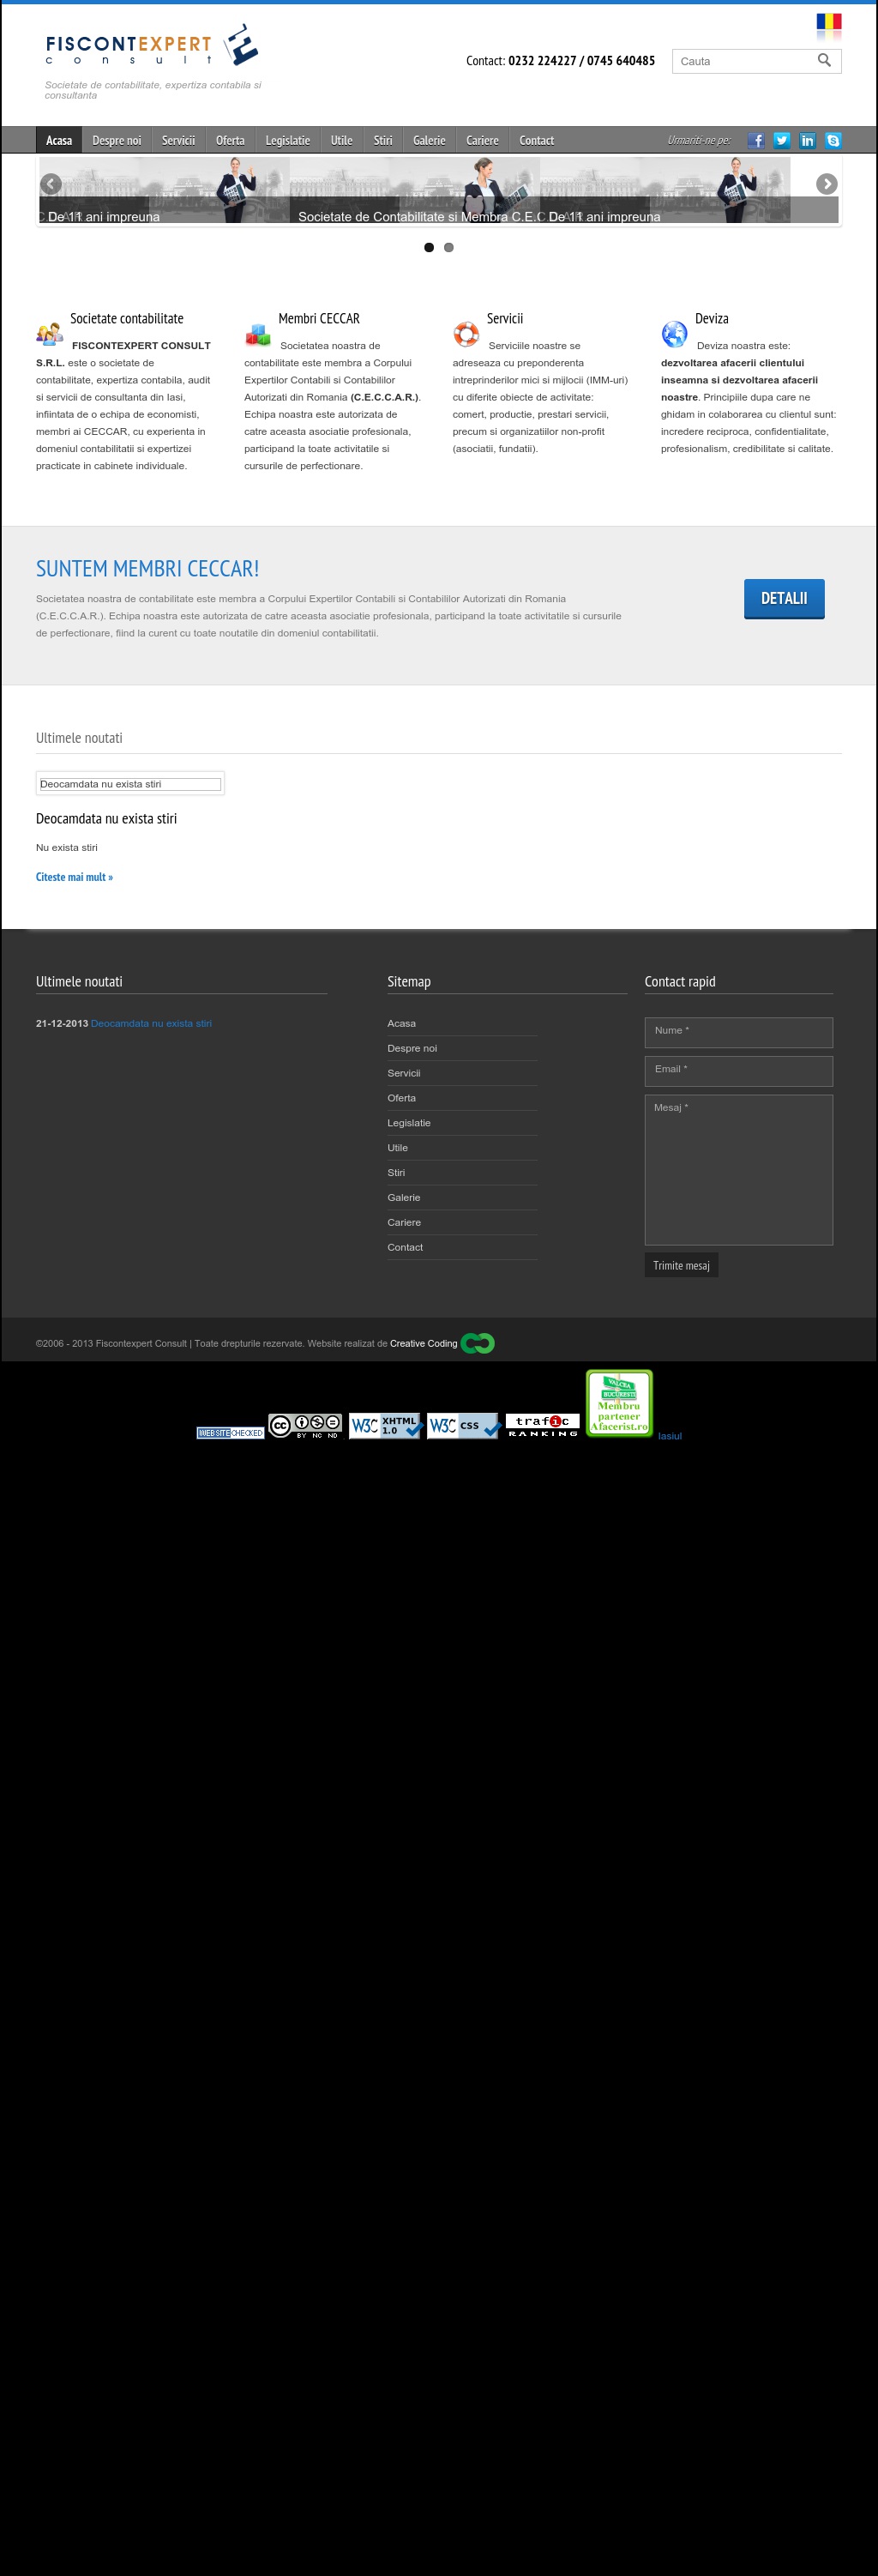This screenshot has width=878, height=2576.
Task: Click the DETALII button
Action: [784, 598]
